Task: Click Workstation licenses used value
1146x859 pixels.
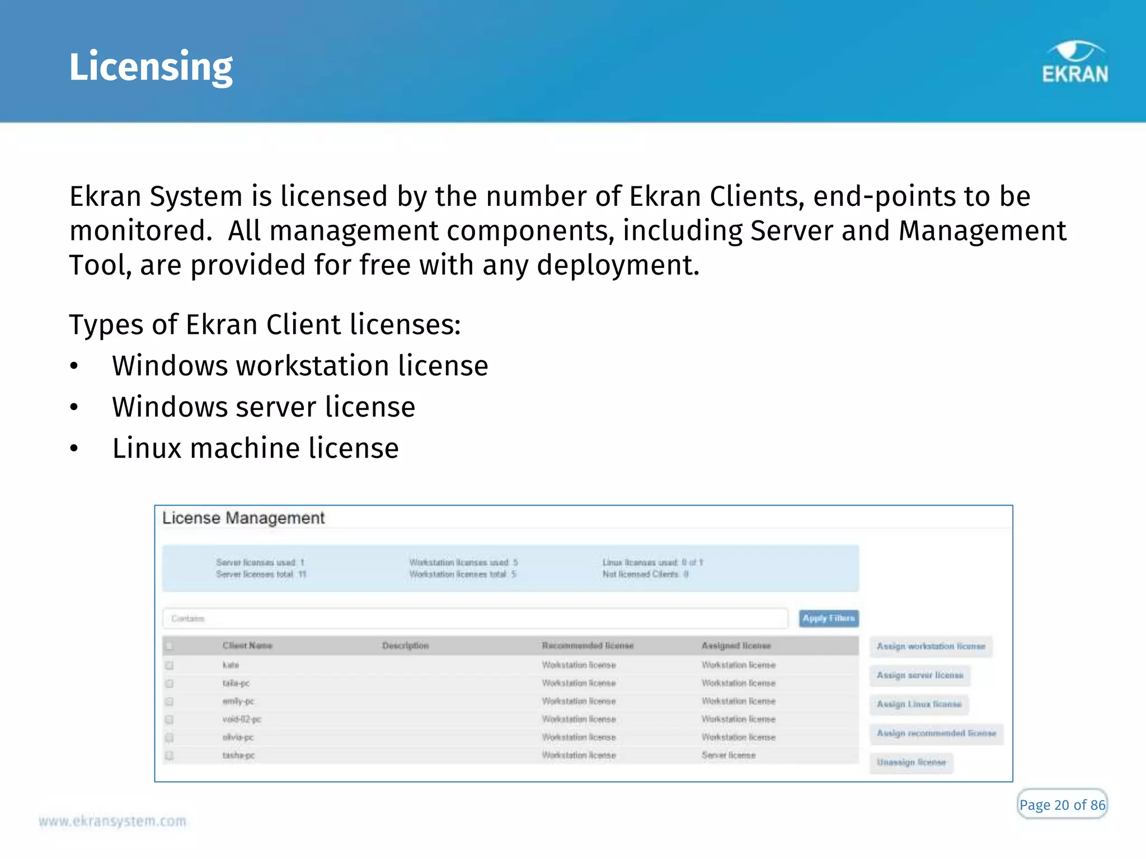Action: 515,563
